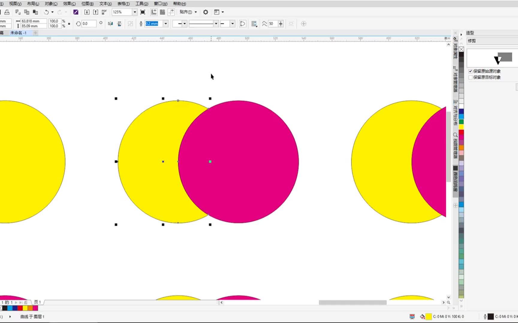Click the plus beside smoothing value 50
The height and width of the screenshot is (323, 518).
click(x=281, y=24)
